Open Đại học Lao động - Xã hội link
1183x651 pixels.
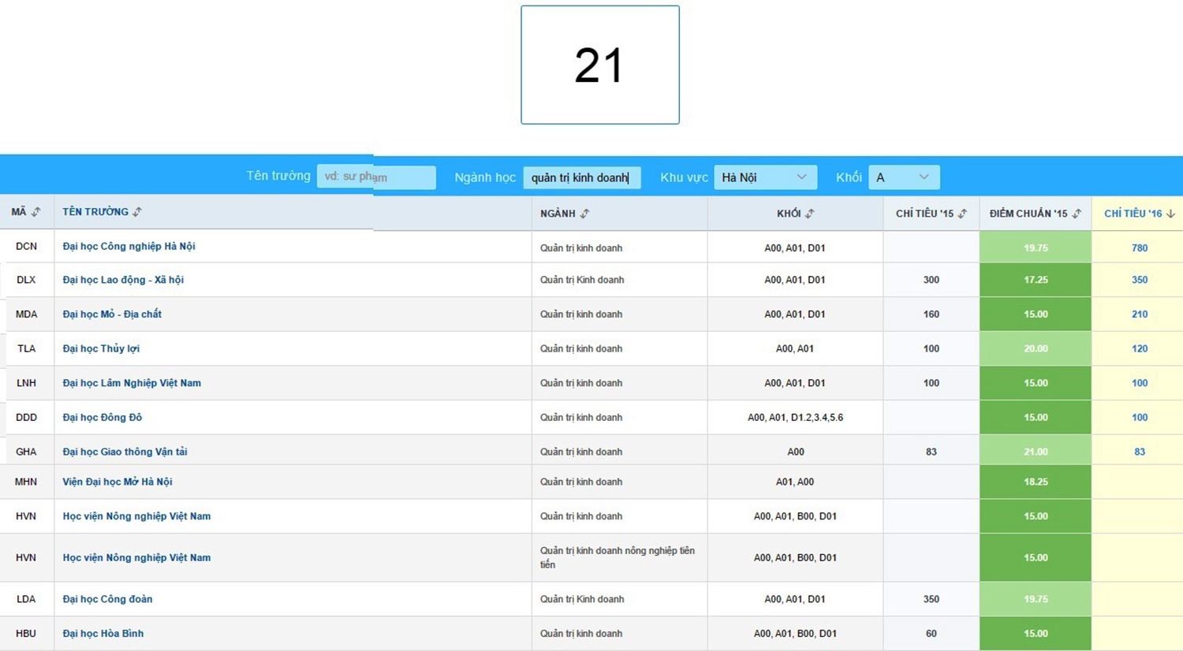pos(123,280)
